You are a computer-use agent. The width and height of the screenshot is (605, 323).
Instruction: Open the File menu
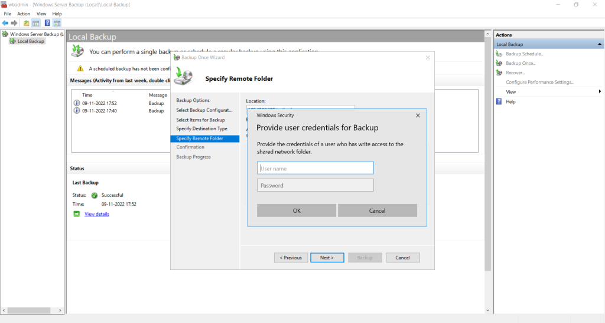7,14
